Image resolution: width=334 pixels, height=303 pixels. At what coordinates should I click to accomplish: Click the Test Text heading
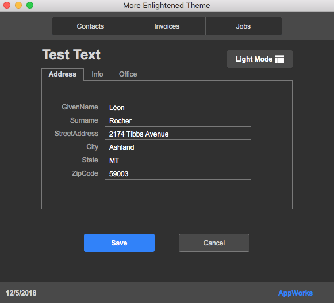click(x=71, y=54)
